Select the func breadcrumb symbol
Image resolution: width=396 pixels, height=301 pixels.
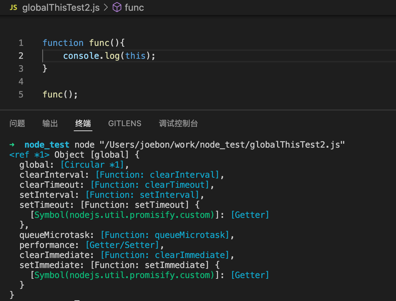(134, 8)
